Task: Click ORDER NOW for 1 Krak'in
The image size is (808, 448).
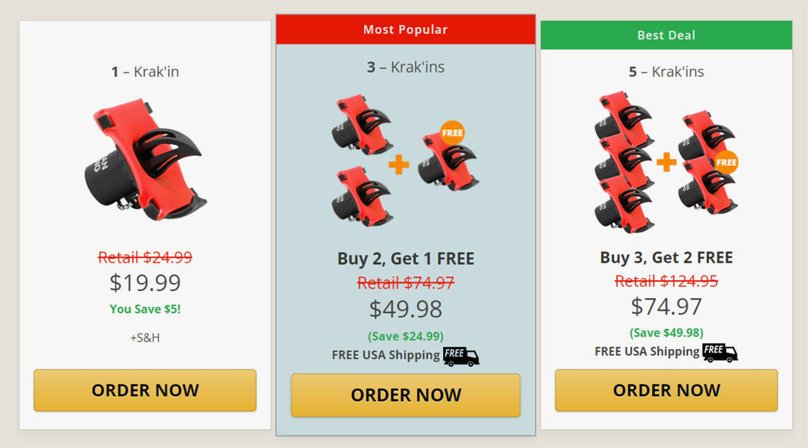Action: (145, 390)
